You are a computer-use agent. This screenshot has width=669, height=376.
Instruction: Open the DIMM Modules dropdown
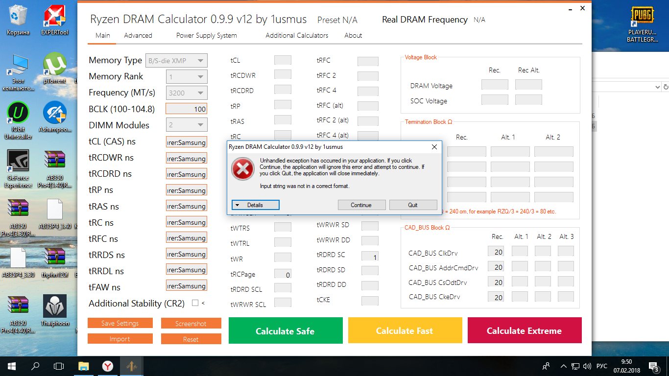(x=187, y=125)
